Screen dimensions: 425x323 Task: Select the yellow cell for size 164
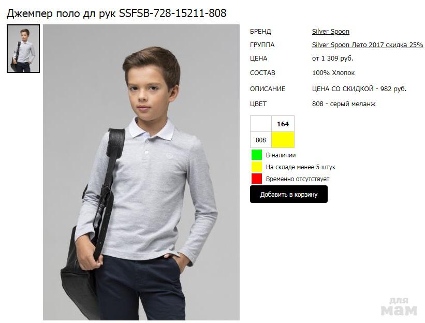[x=283, y=140]
